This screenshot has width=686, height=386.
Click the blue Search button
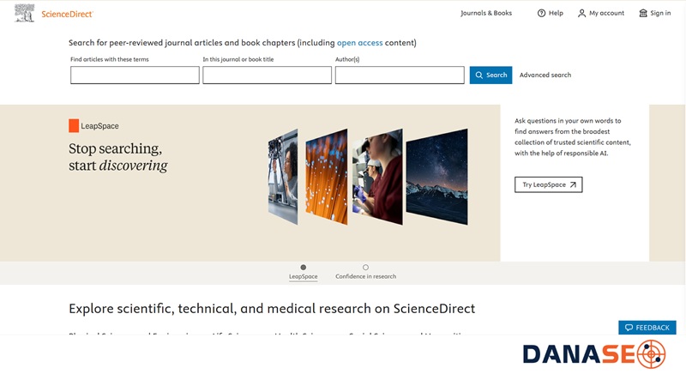[x=490, y=75]
